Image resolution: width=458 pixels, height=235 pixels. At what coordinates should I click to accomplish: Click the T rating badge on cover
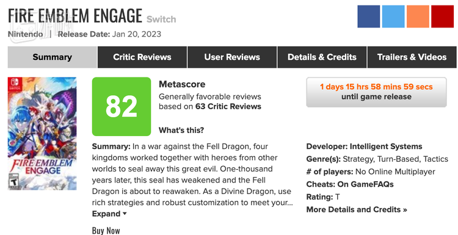pos(13,181)
